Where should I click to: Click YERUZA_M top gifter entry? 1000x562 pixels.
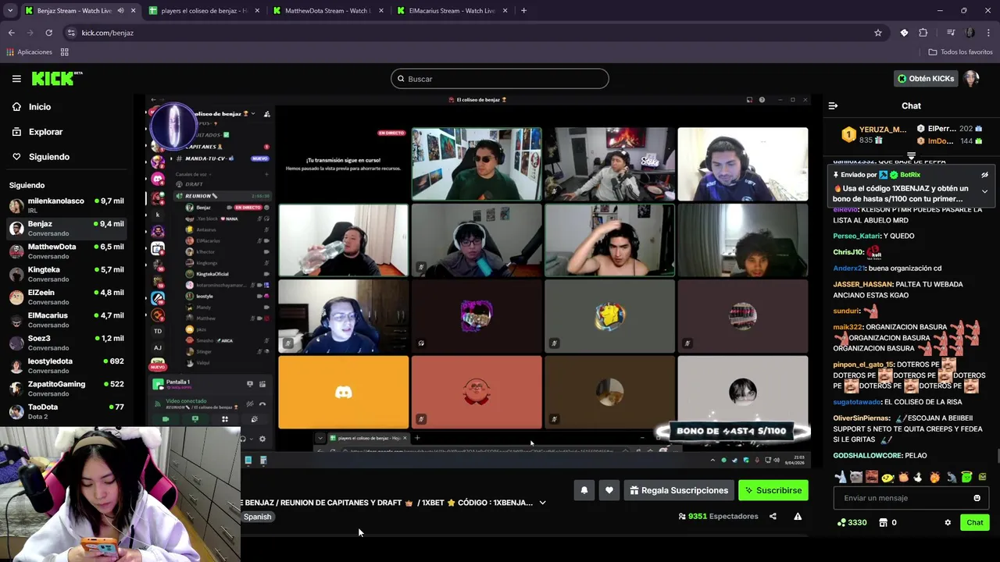point(874,134)
